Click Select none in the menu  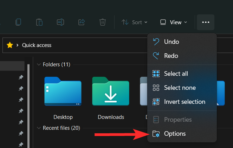tap(180, 88)
